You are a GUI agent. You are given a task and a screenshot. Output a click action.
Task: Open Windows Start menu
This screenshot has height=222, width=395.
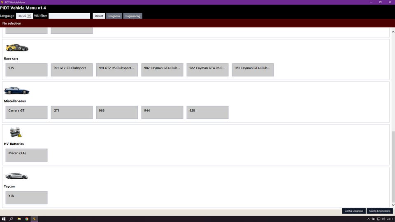4,219
